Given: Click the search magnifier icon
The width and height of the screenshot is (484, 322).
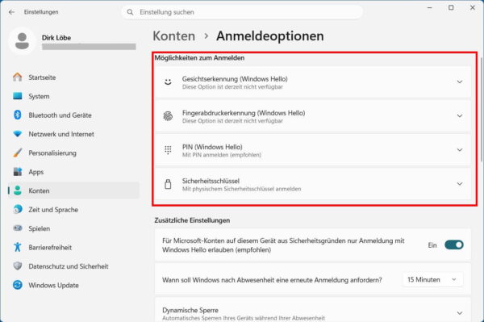Looking at the screenshot, I should (130, 12).
